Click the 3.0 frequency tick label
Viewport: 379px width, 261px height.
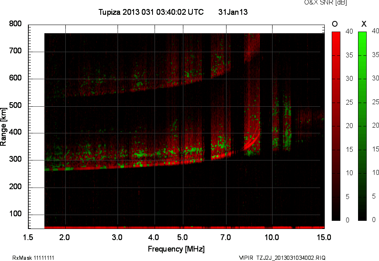[117, 238]
